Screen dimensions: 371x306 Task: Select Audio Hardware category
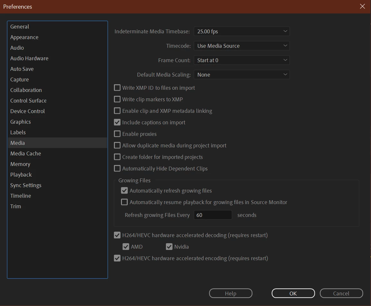coord(57,58)
